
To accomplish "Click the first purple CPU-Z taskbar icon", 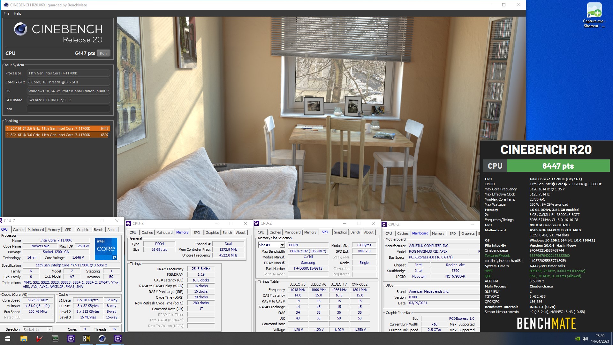I will click(x=71, y=339).
